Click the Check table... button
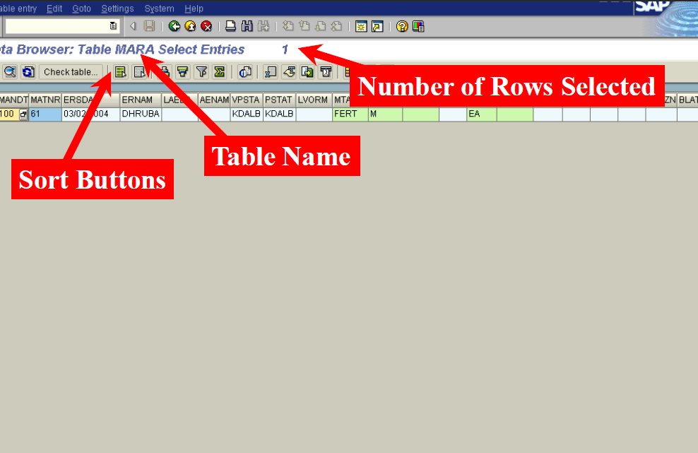The width and height of the screenshot is (698, 453). (71, 71)
